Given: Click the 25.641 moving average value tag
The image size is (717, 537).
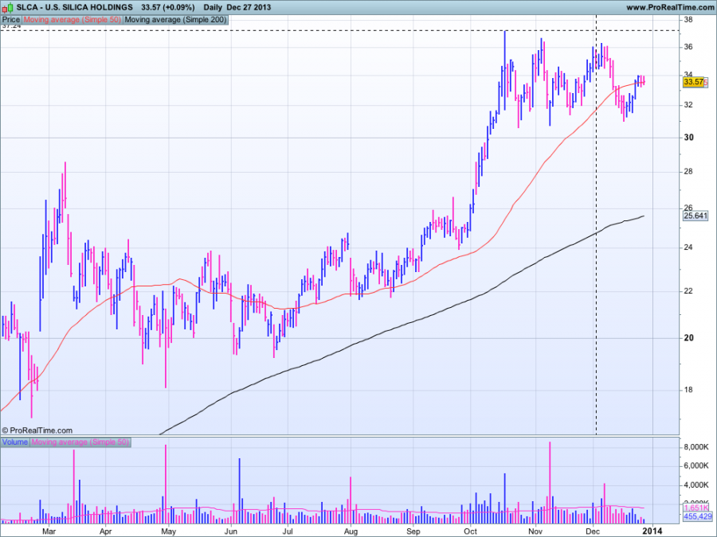Looking at the screenshot, I should coord(695,216).
